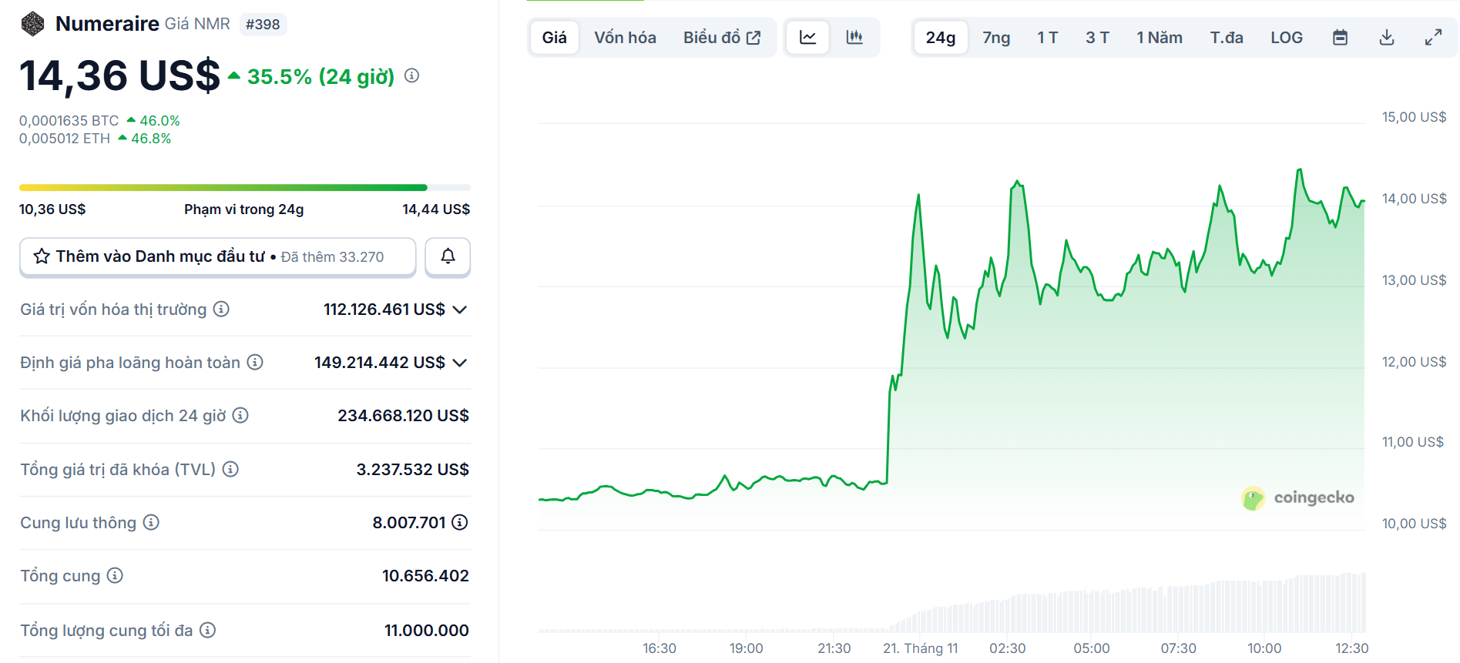Screen dimensions: 1460x663
Task: Click Thêm vào Danh mục đầu tư button
Action: [x=217, y=256]
